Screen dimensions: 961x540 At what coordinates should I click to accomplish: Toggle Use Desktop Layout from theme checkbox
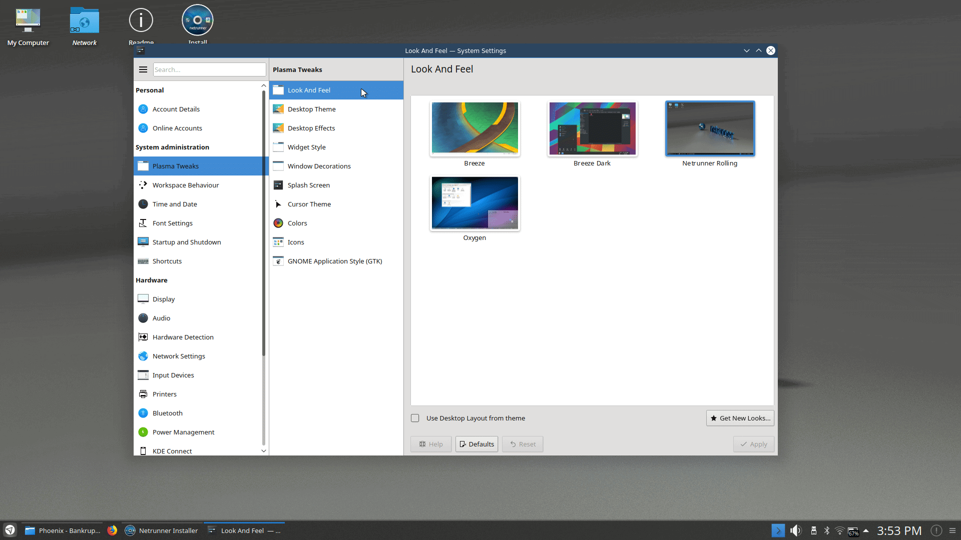415,418
